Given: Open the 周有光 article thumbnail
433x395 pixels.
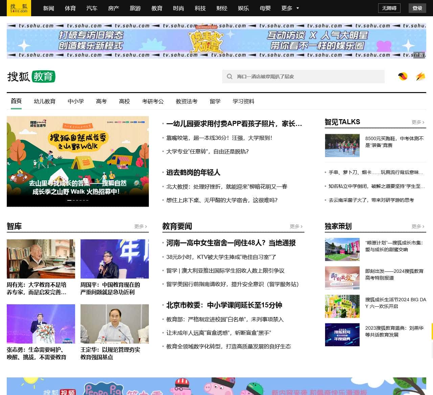Looking at the screenshot, I should (x=41, y=259).
